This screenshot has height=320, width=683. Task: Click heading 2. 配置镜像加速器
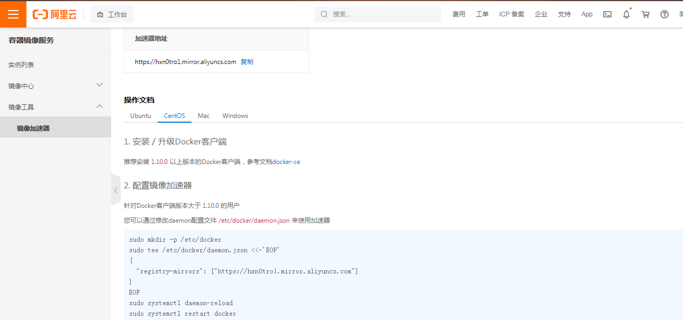point(158,185)
